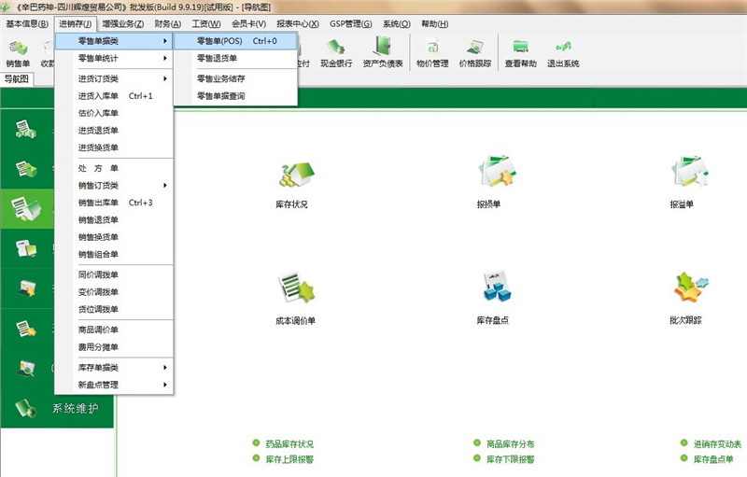This screenshot has height=477, width=747.
Task: Open 财务(A) menu
Action: pos(168,23)
